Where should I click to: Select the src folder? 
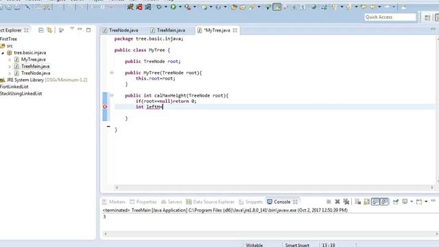[10, 46]
